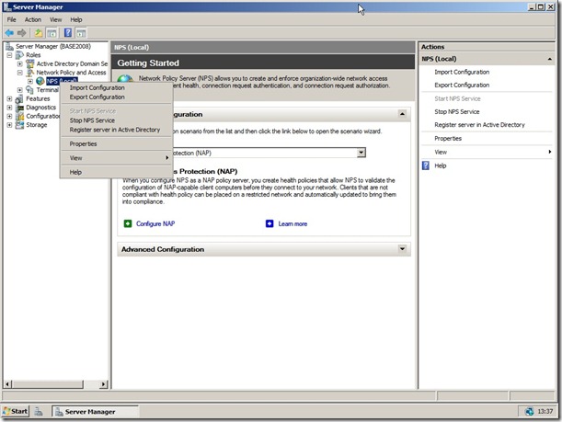Click the Server Manager taskbar button
This screenshot has height=422, width=562.
click(x=95, y=412)
